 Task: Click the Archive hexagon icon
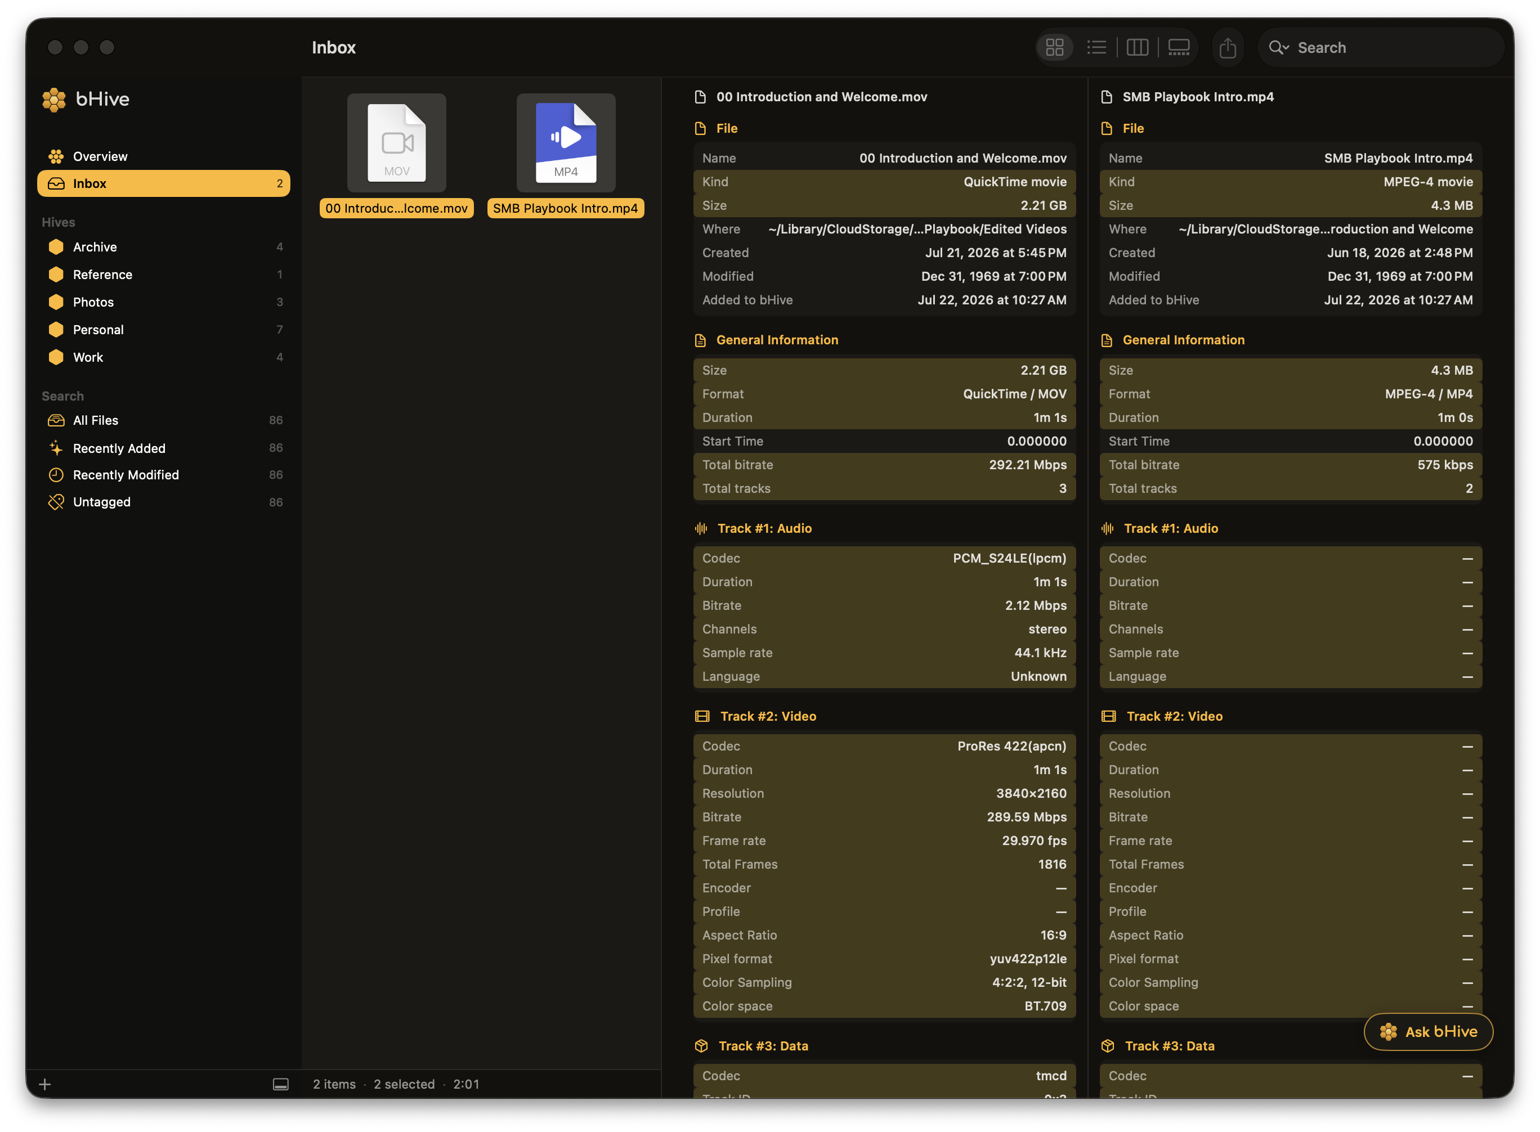coord(56,246)
